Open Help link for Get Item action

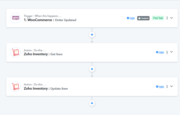[160, 52]
